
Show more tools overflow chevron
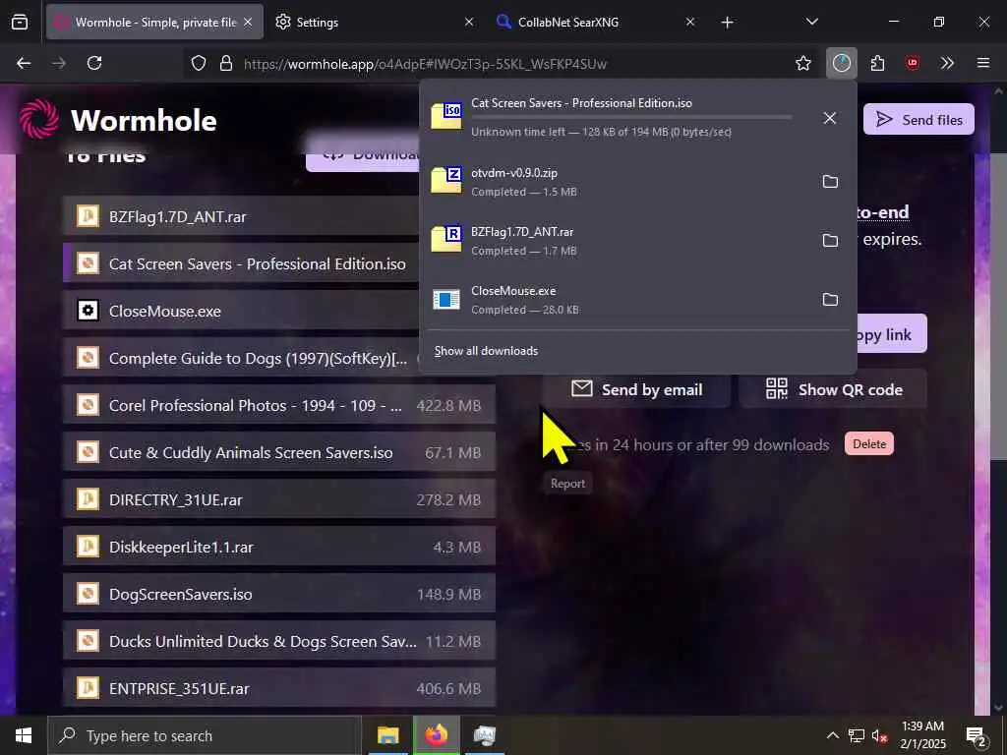click(x=947, y=63)
